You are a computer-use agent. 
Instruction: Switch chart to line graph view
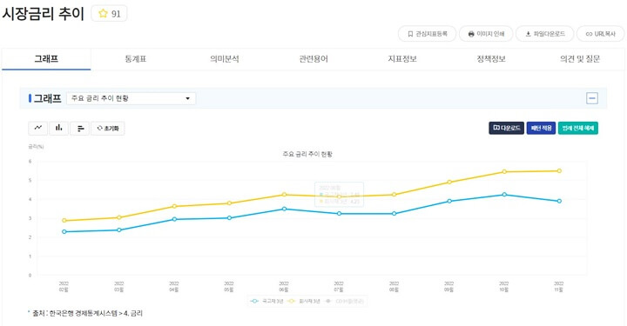pyautogui.click(x=38, y=128)
